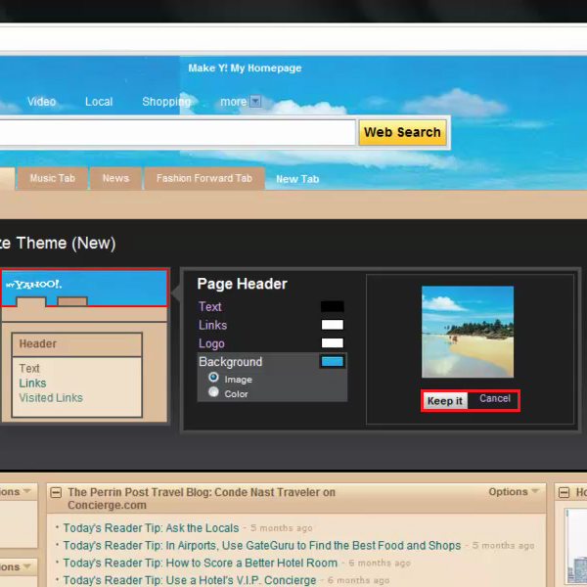Viewport: 587px width, 587px height.
Task: Select the Links option under Page Header
Action: pyautogui.click(x=212, y=325)
